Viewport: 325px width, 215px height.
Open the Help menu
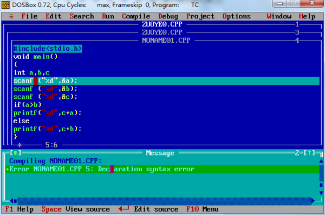point(307,16)
